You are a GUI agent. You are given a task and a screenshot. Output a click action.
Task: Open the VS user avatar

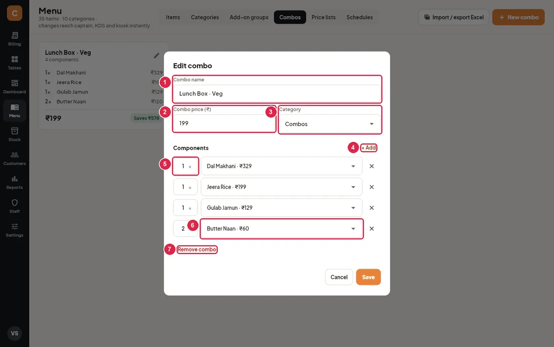pyautogui.click(x=15, y=333)
